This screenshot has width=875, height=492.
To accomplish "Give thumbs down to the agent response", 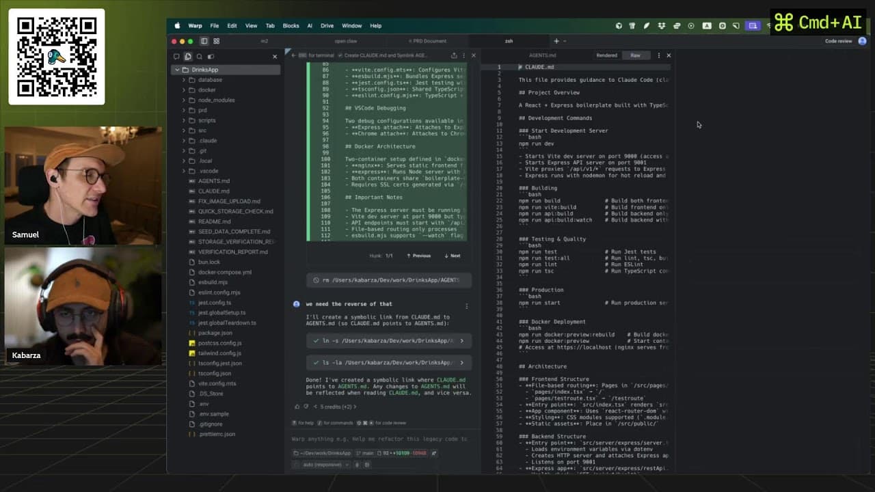I will pyautogui.click(x=306, y=407).
